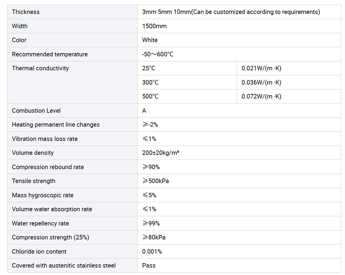Screen dimensions: 345x275
Task: Click the Mass hygroscopic rate label
Action: (43, 195)
